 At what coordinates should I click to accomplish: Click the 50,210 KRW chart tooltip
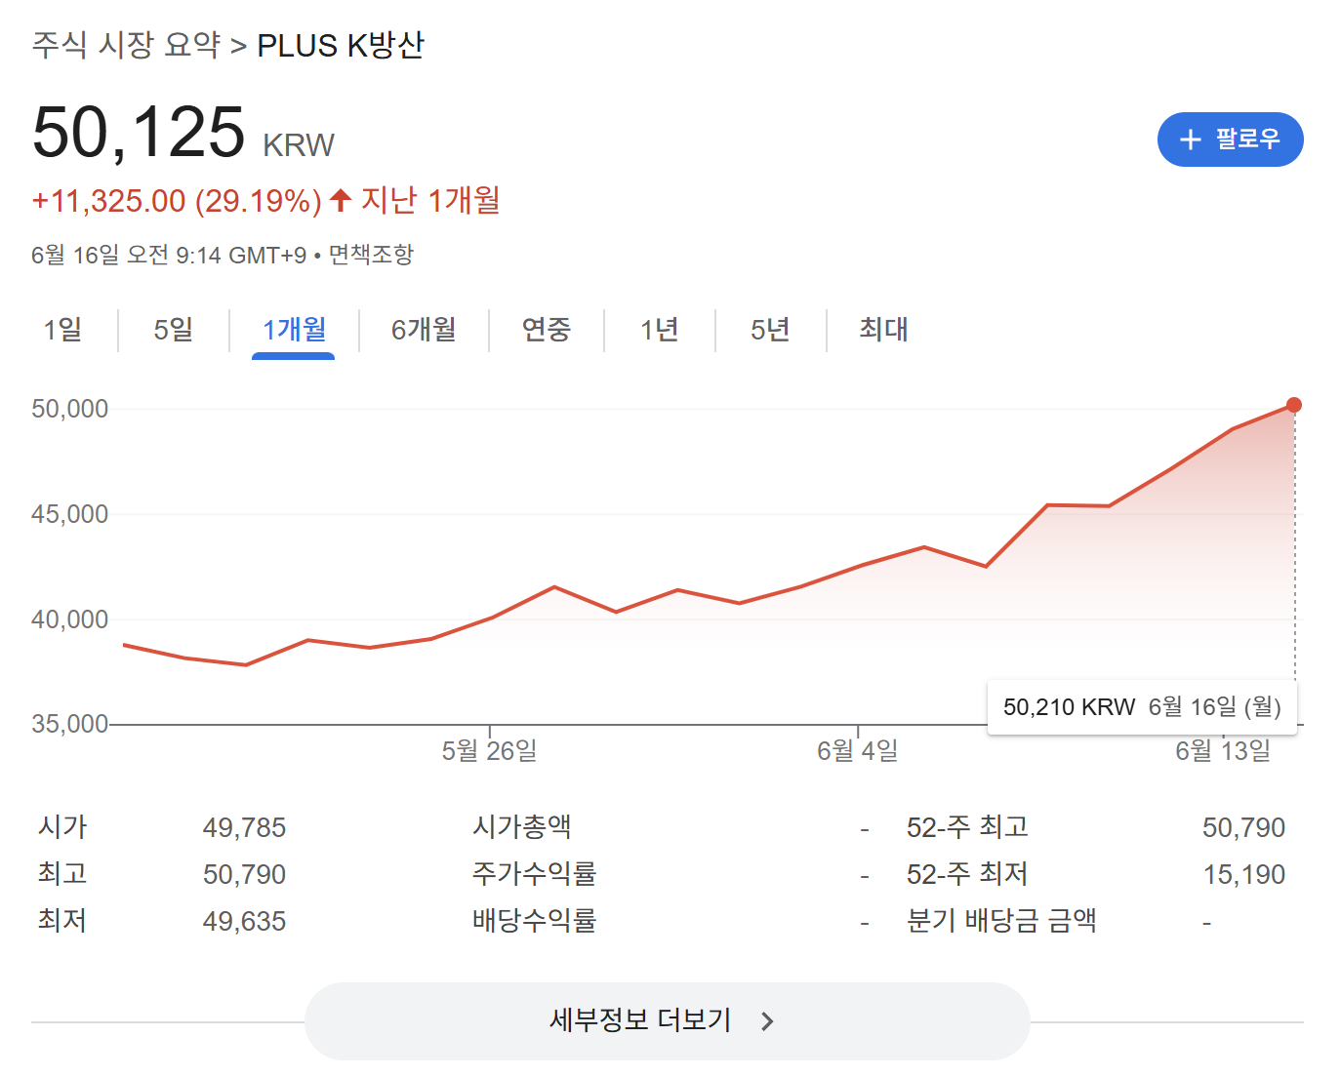point(1141,706)
